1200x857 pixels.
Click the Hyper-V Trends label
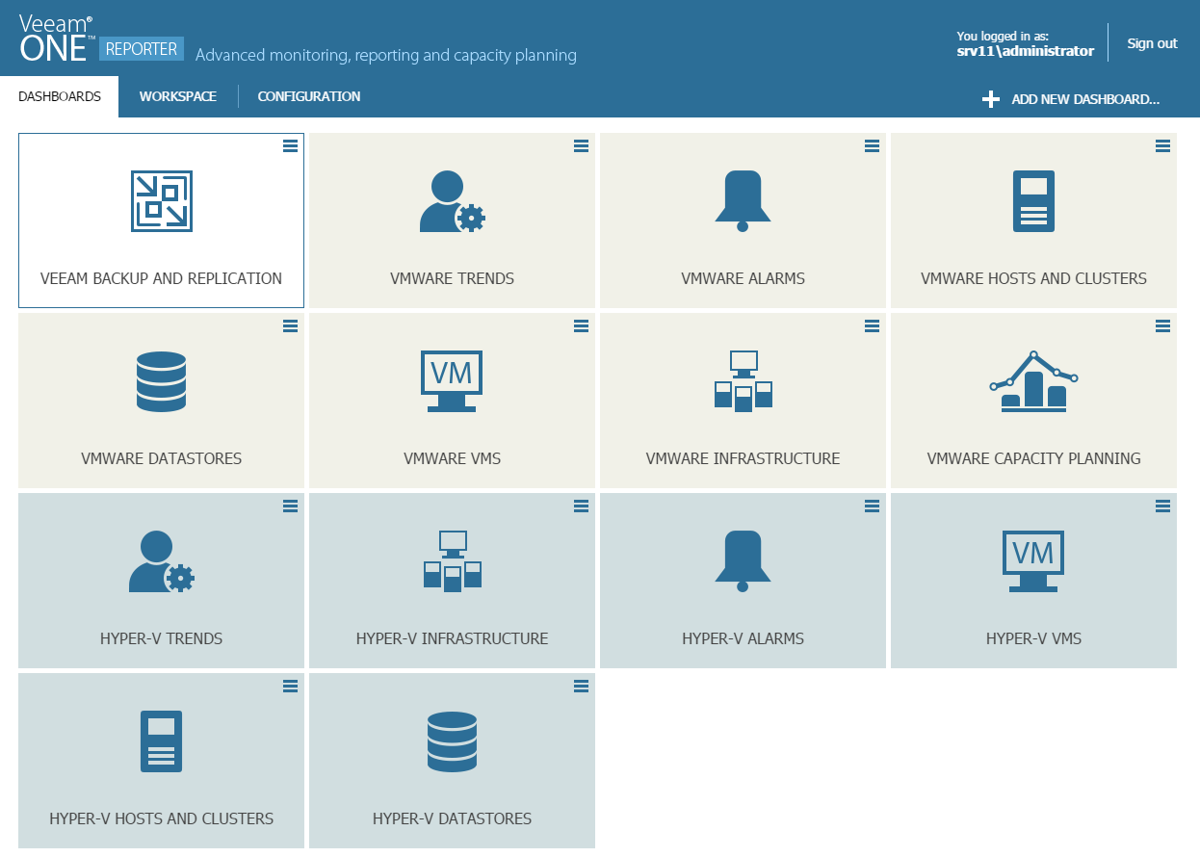161,638
